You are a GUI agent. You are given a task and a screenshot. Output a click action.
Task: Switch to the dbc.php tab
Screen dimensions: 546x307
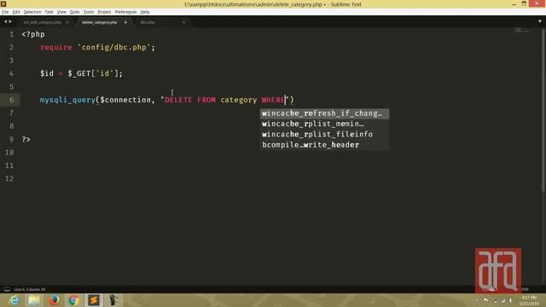point(148,22)
